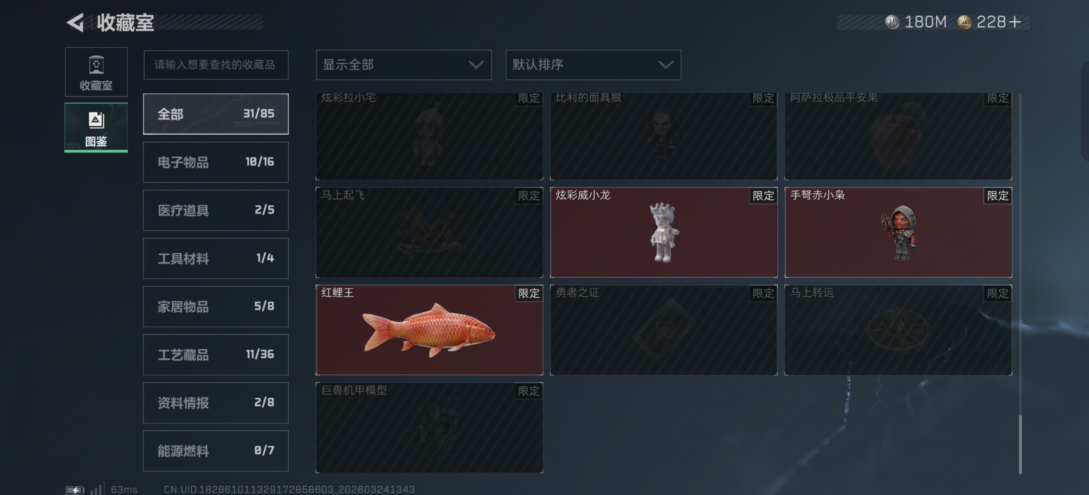This screenshot has height=495, width=1089.
Task: Tap the battery charging status icon
Action: (75, 490)
